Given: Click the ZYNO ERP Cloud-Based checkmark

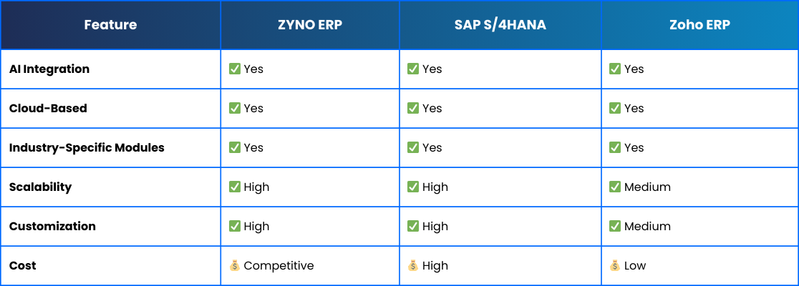Looking at the screenshot, I should coord(234,108).
